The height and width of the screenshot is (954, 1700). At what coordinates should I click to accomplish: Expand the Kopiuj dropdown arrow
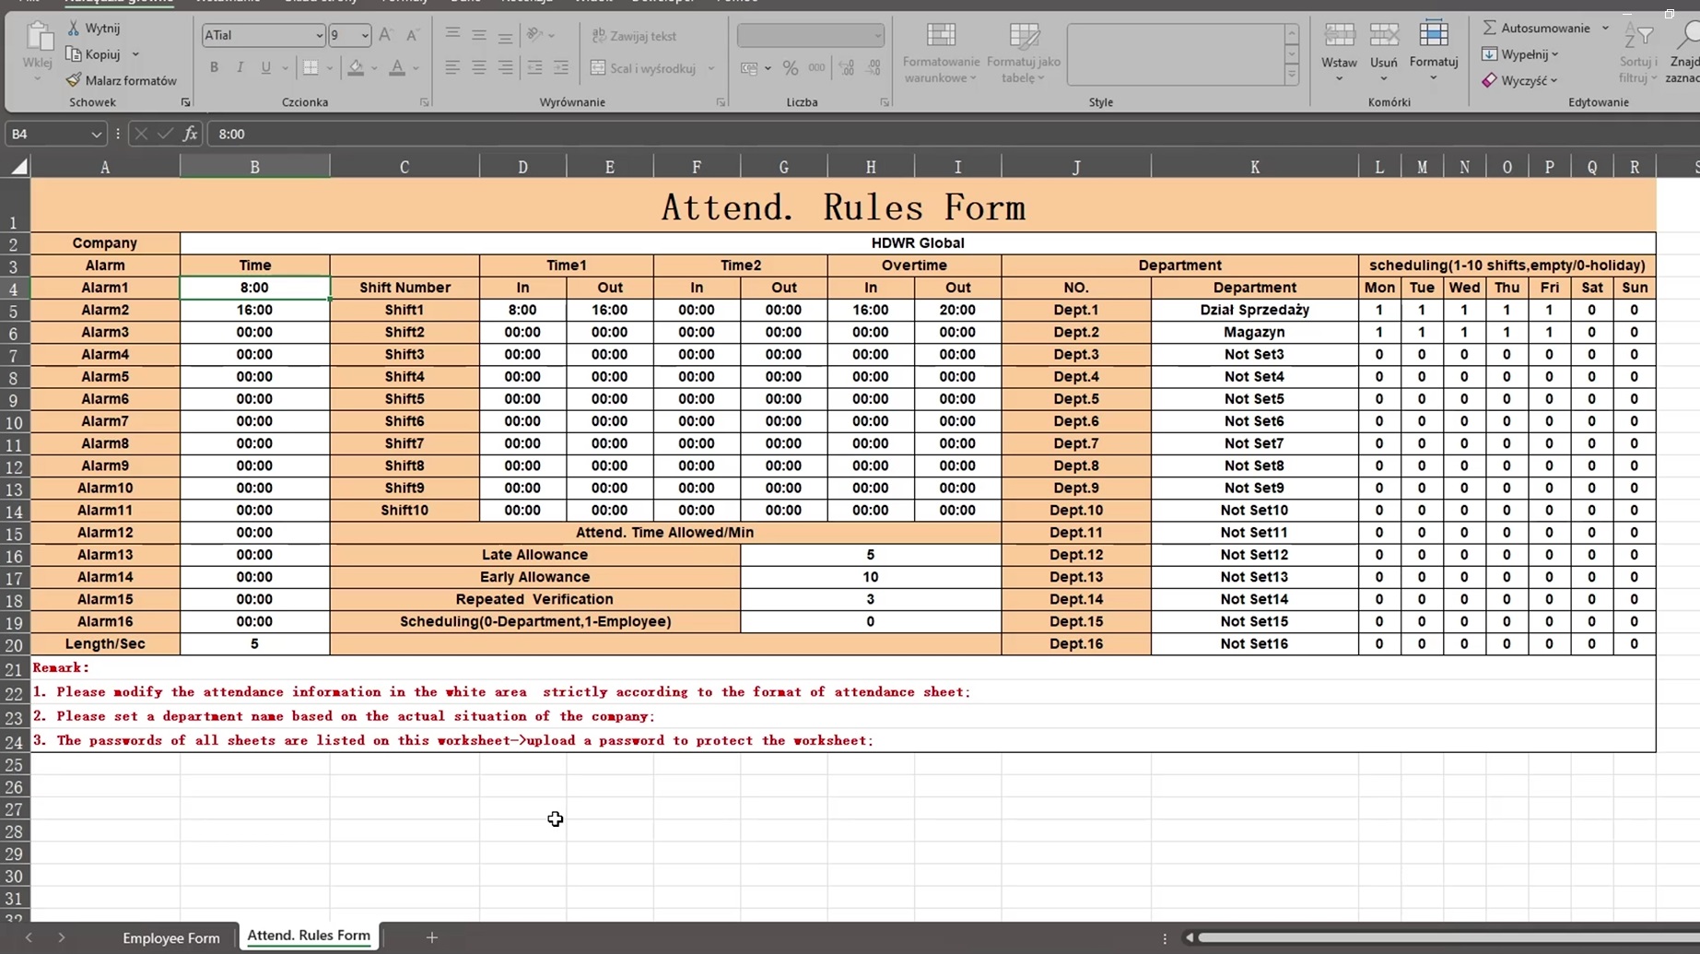(x=135, y=54)
